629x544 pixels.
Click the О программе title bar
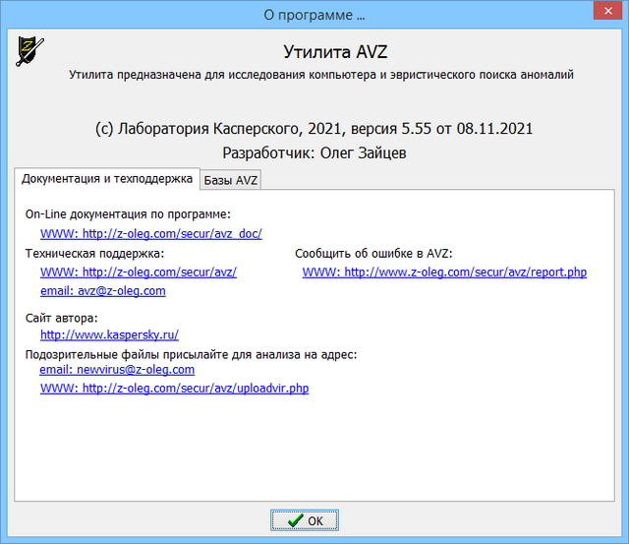click(x=314, y=15)
